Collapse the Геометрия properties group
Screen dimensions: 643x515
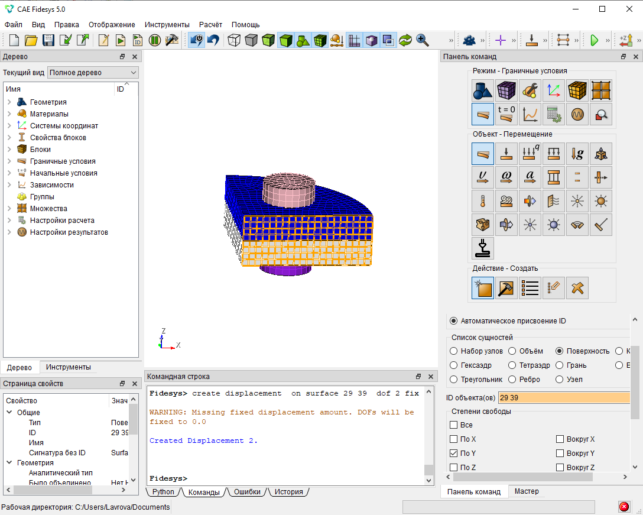point(9,462)
